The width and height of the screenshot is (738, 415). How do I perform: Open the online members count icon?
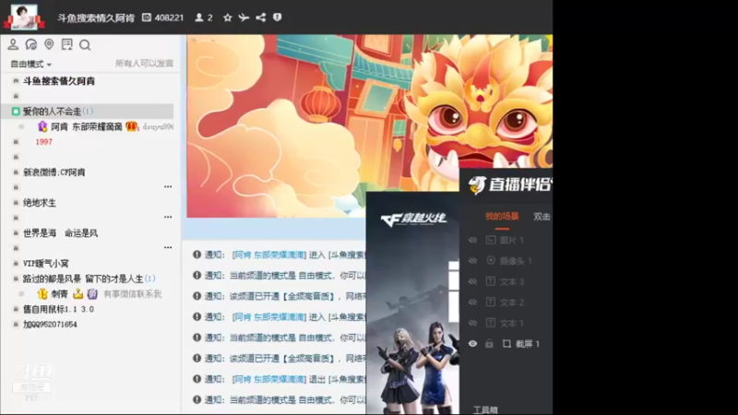(x=199, y=18)
